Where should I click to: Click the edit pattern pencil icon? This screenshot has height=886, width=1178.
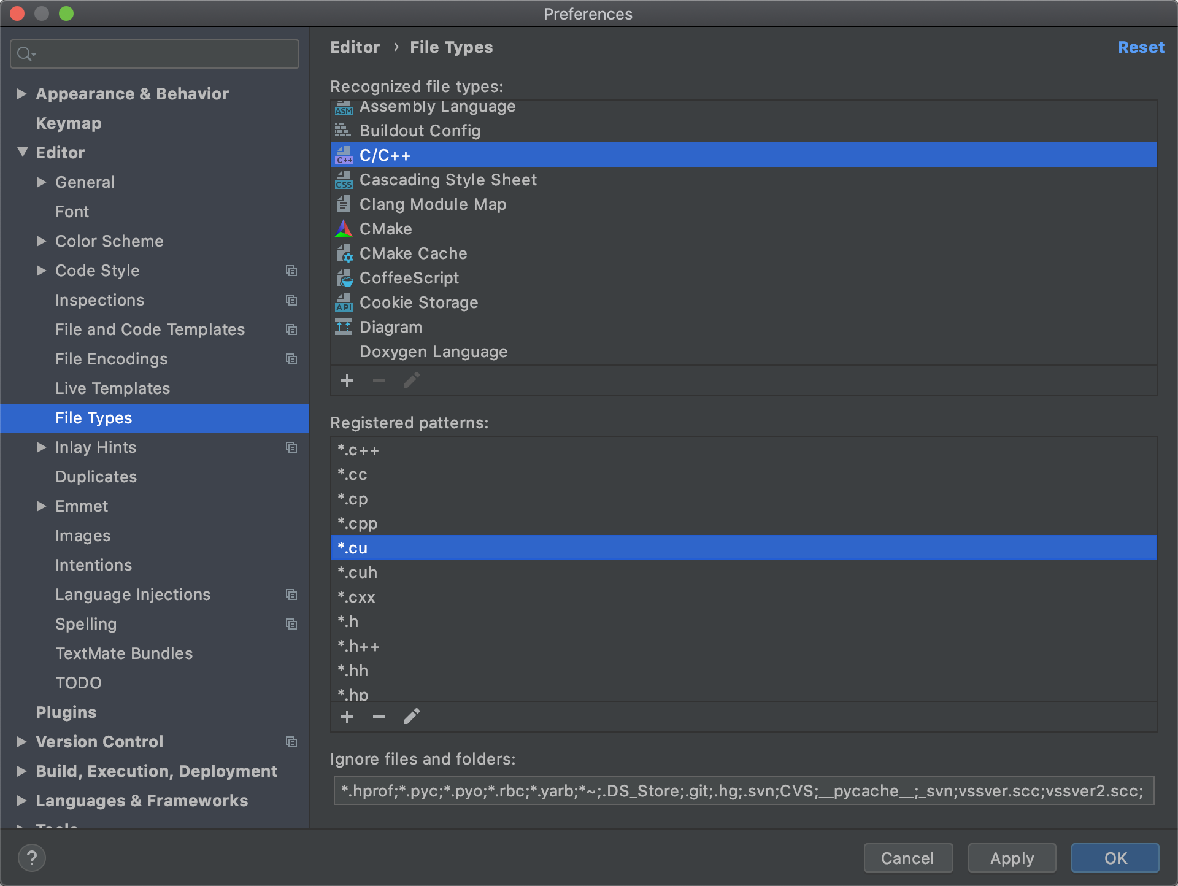(x=411, y=717)
